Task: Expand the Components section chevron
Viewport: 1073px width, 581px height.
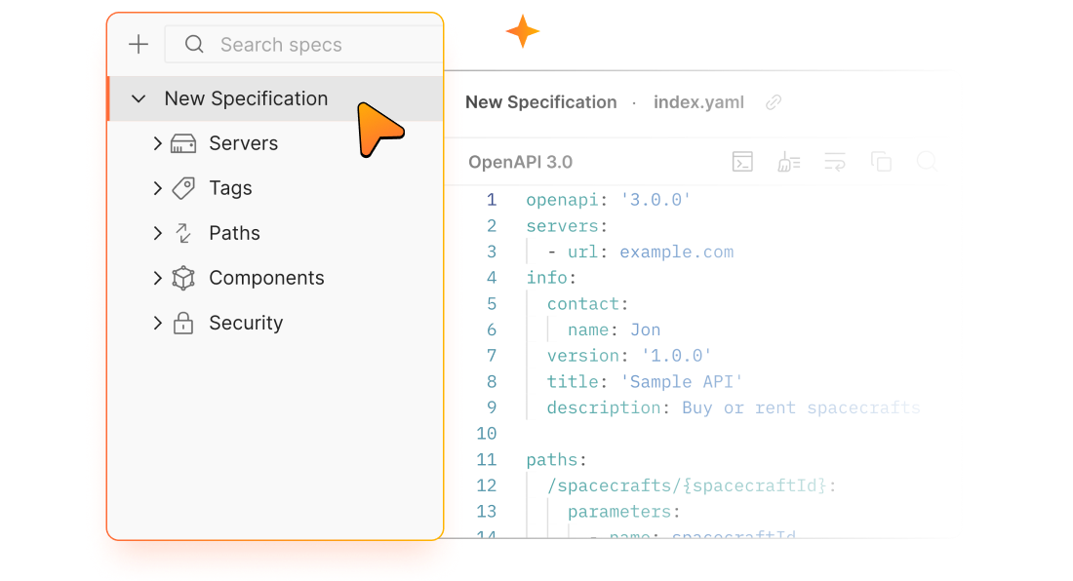Action: (x=157, y=278)
